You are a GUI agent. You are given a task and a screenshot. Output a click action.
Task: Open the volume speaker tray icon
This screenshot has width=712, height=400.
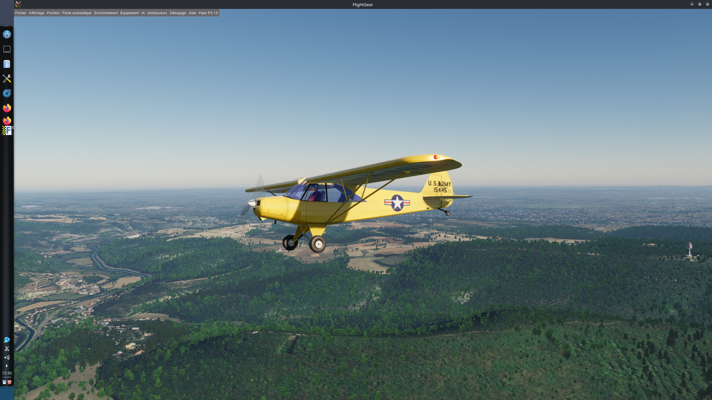[7, 357]
